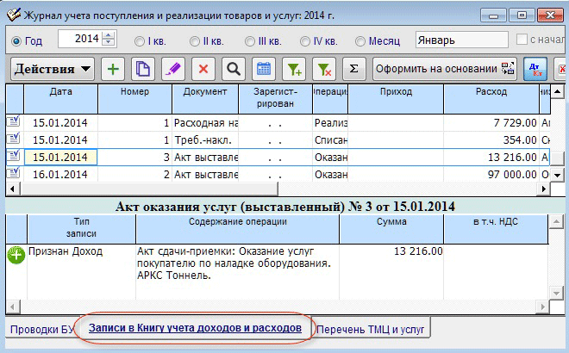
Task: Click lower table vertical scrollbar down arrow
Action: point(556,293)
